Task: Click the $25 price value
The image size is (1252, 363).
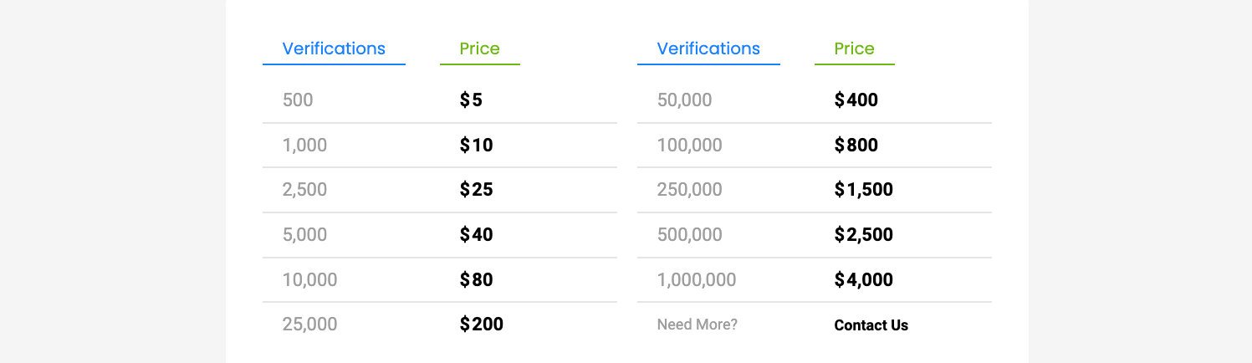Action: pos(476,190)
